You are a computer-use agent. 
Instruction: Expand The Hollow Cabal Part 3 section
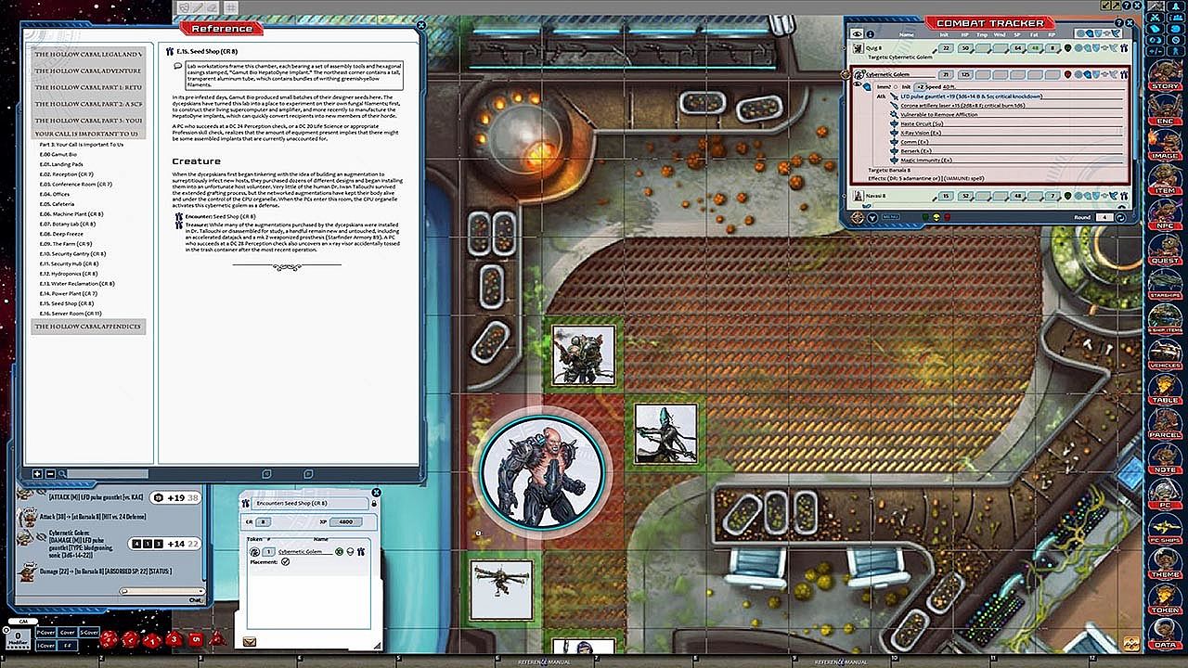click(88, 121)
